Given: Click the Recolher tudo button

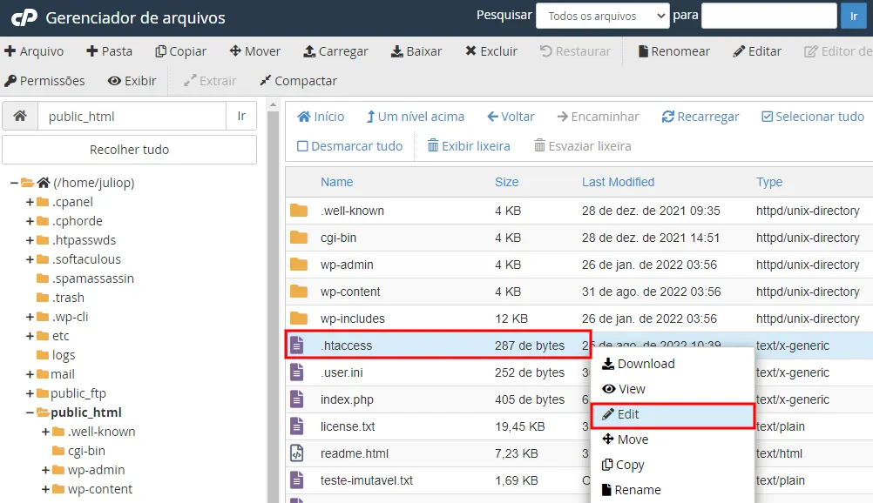Looking at the screenshot, I should coord(129,150).
